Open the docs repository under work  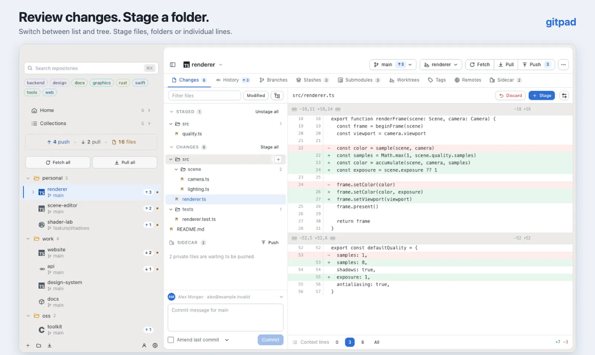(92, 302)
